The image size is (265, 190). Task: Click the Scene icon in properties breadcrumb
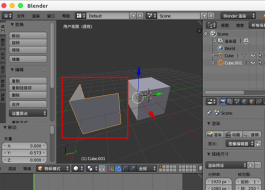[217, 112]
